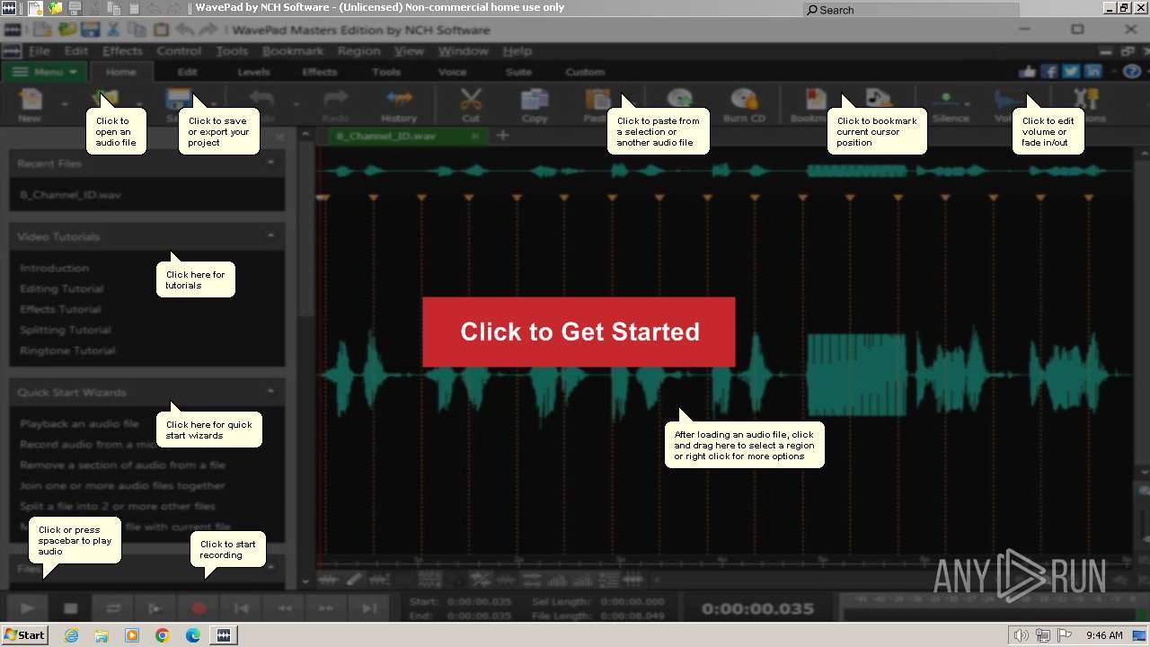Click the Fast forward transport button
The height and width of the screenshot is (647, 1150).
pyautogui.click(x=326, y=608)
